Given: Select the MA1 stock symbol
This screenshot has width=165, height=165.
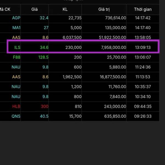Looking at the screenshot, I should tap(16, 28).
